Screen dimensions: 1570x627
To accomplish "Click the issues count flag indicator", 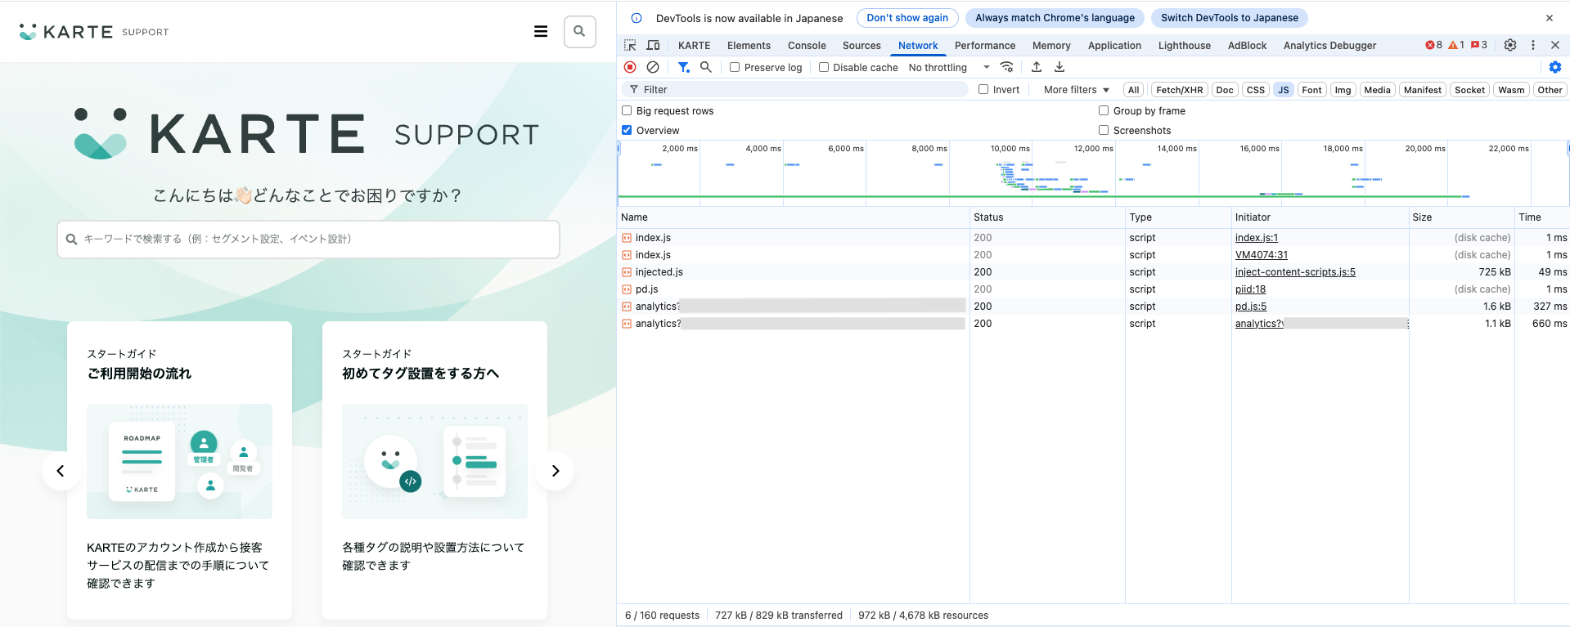I will pyautogui.click(x=1479, y=45).
